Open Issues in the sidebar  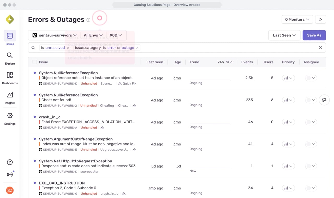pyautogui.click(x=10, y=36)
